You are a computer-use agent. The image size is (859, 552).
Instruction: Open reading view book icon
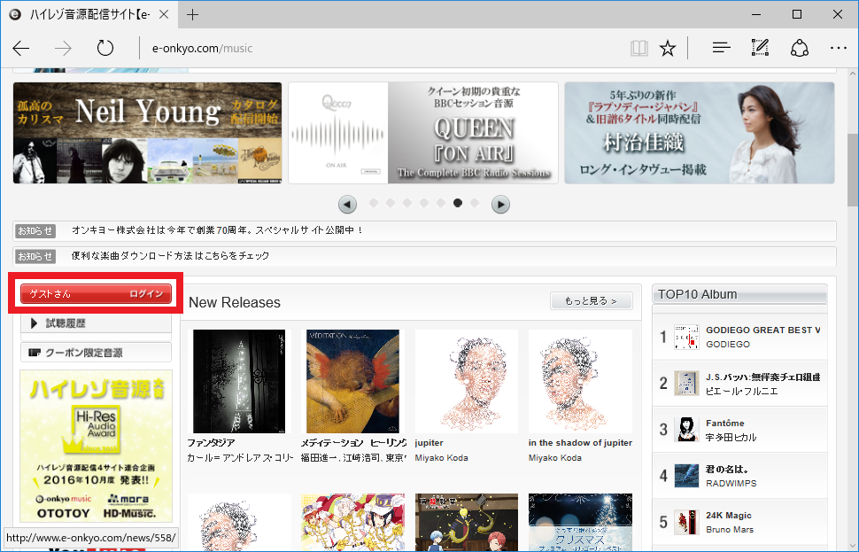click(638, 48)
